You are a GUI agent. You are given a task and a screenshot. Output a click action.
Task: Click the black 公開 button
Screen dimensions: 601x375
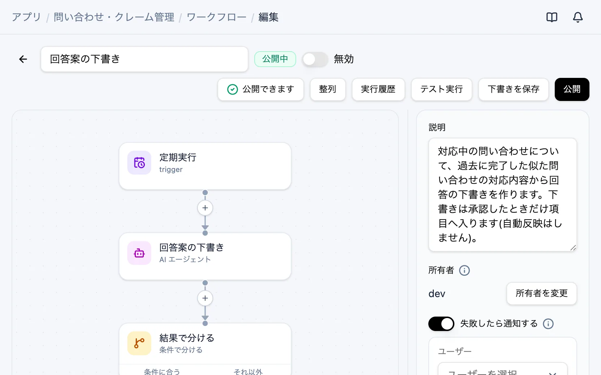pos(572,89)
